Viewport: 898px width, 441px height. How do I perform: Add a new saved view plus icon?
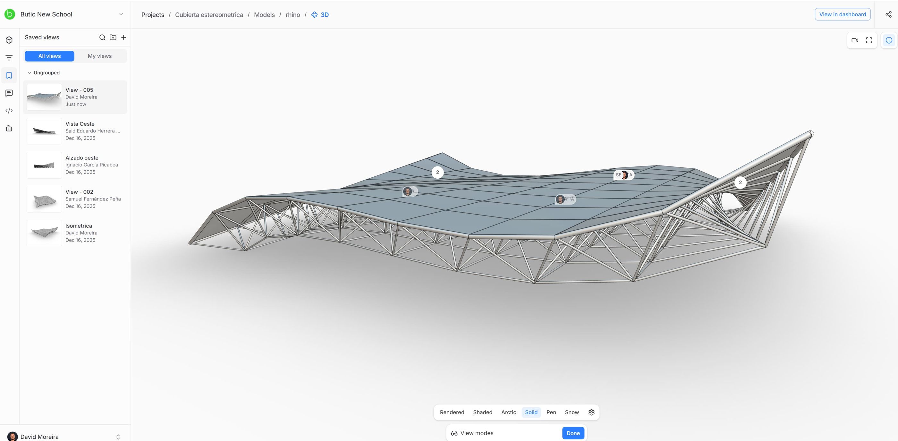click(x=123, y=37)
